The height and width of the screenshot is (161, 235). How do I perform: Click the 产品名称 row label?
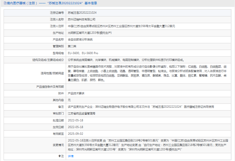[x=58, y=40]
